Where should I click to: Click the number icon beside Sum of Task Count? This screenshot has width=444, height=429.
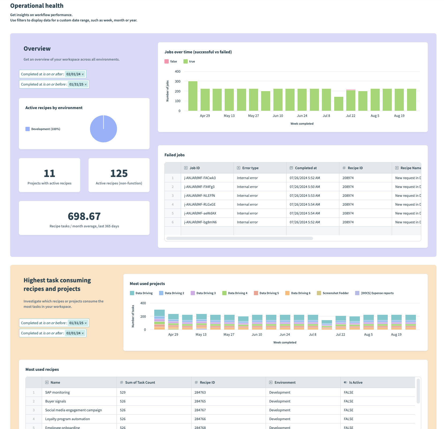click(121, 382)
